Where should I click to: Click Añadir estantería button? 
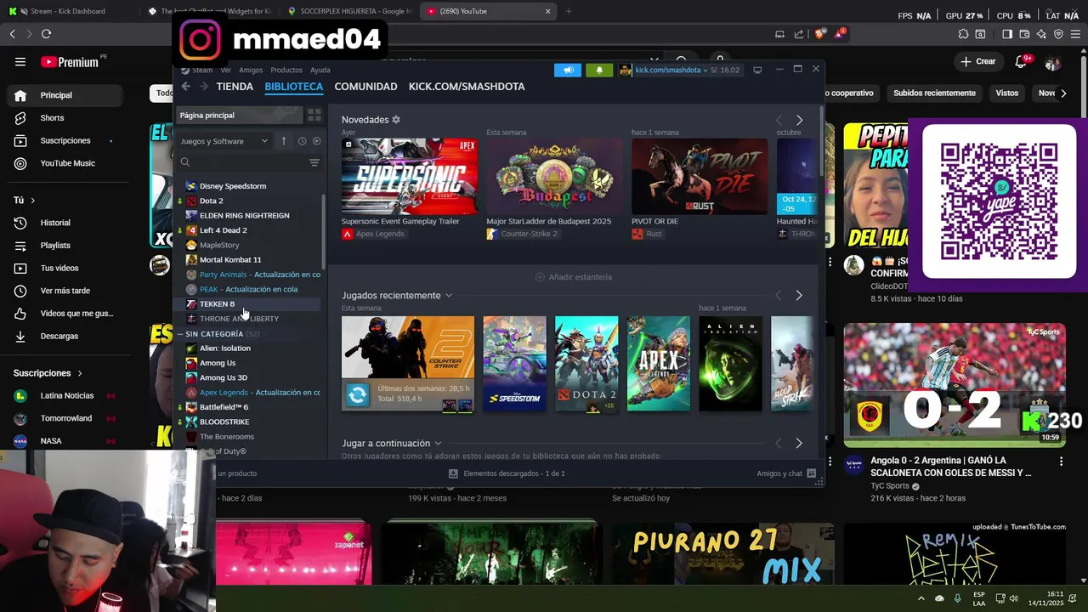pos(574,277)
